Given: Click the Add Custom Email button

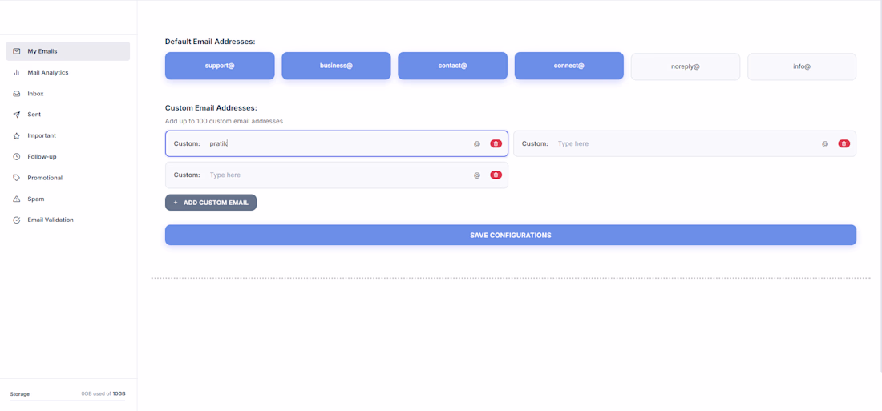Looking at the screenshot, I should click(x=211, y=203).
